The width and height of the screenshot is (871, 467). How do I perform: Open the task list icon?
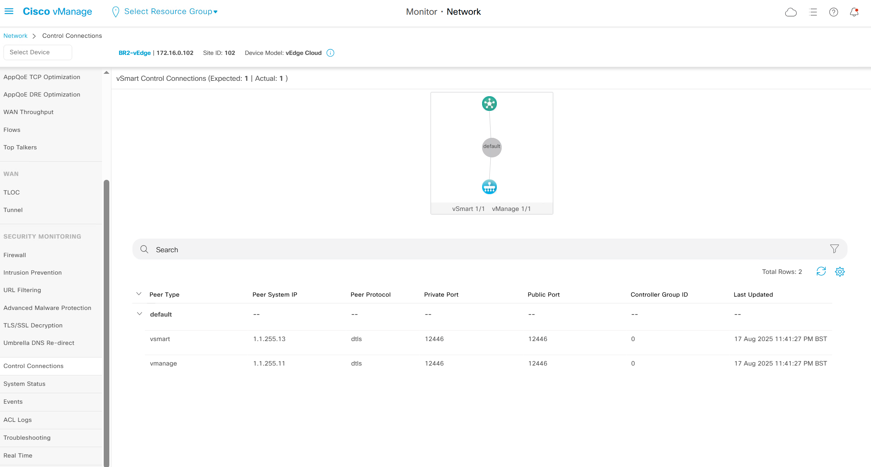[813, 12]
